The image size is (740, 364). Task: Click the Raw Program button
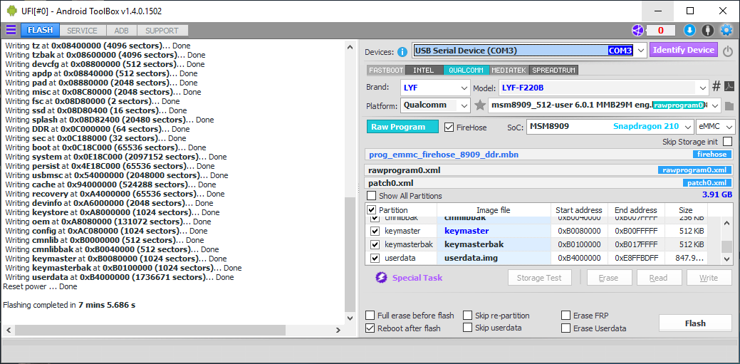(x=402, y=127)
